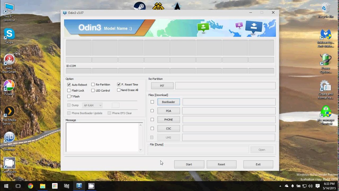This screenshot has width=339, height=191.
Task: Click the Bootloader file path field
Action: [x=229, y=102]
